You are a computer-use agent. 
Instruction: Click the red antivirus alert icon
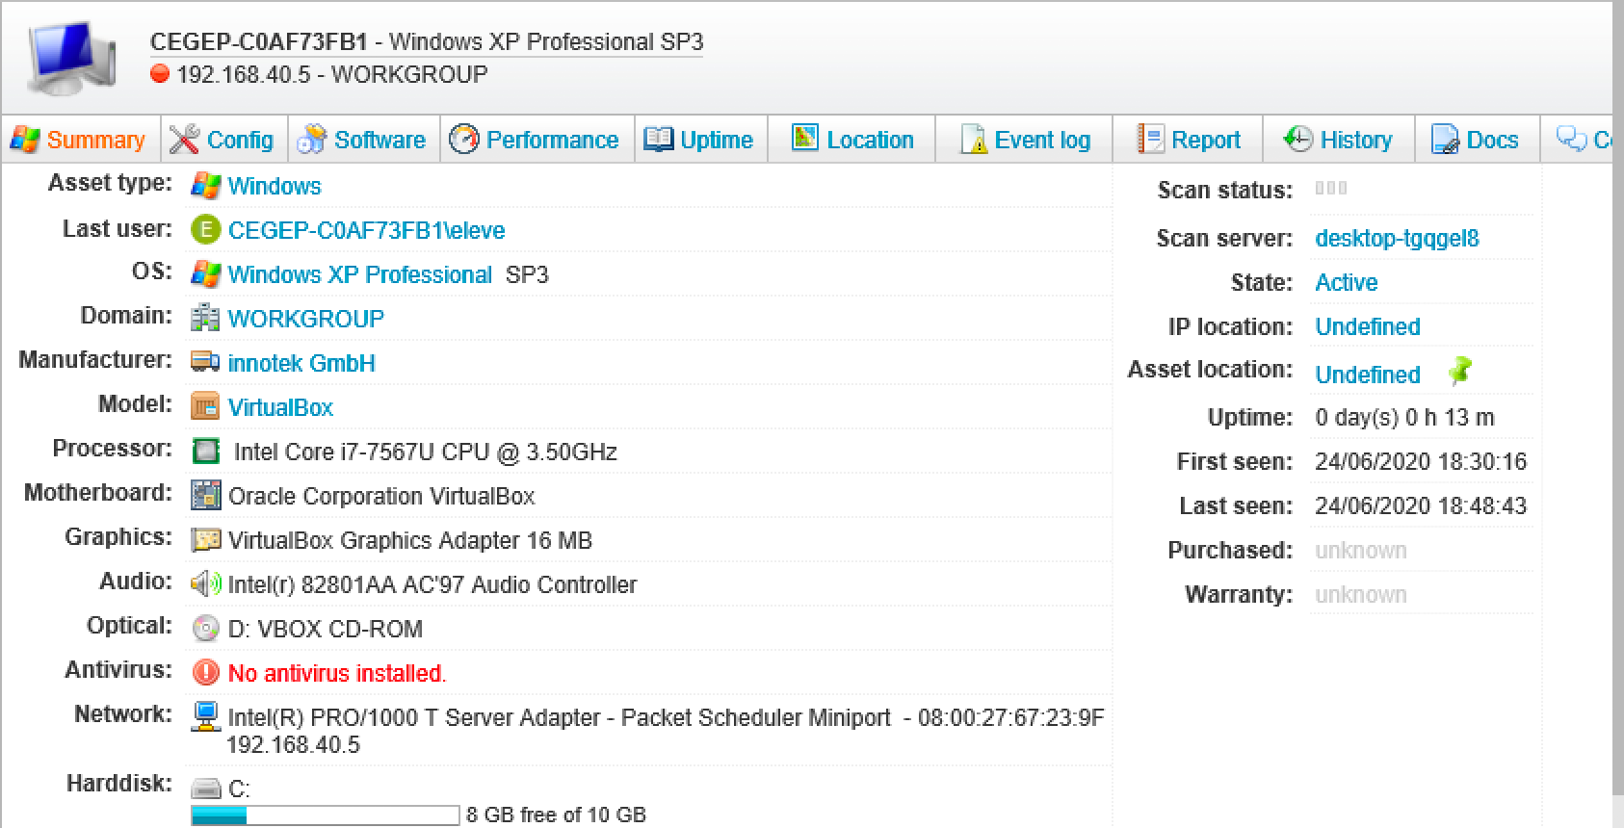coord(205,672)
